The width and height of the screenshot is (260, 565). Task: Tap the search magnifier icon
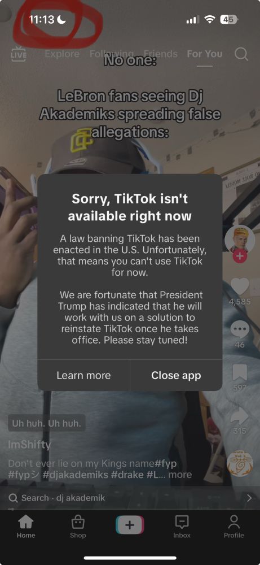(x=241, y=54)
